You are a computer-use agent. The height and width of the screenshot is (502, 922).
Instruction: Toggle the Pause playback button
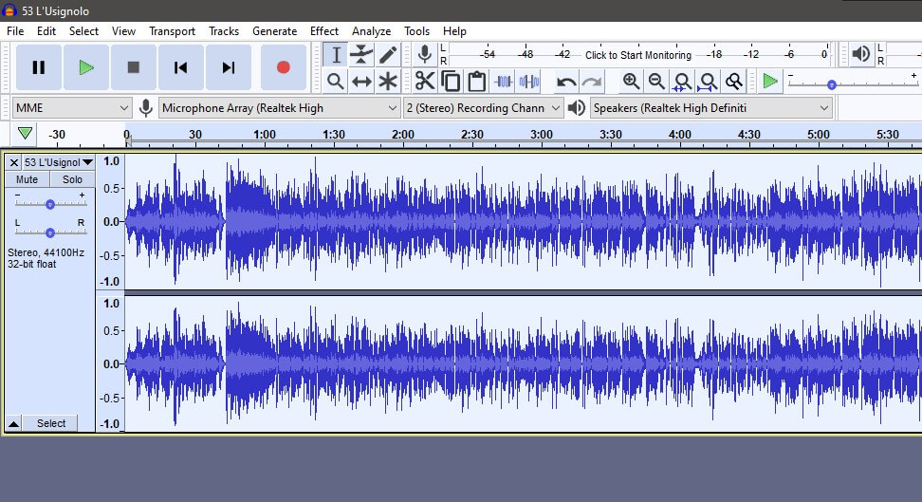point(39,67)
